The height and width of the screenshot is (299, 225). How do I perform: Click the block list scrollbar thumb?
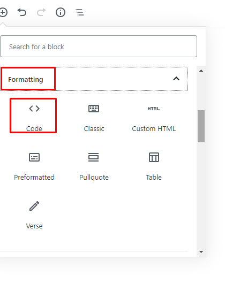201,126
